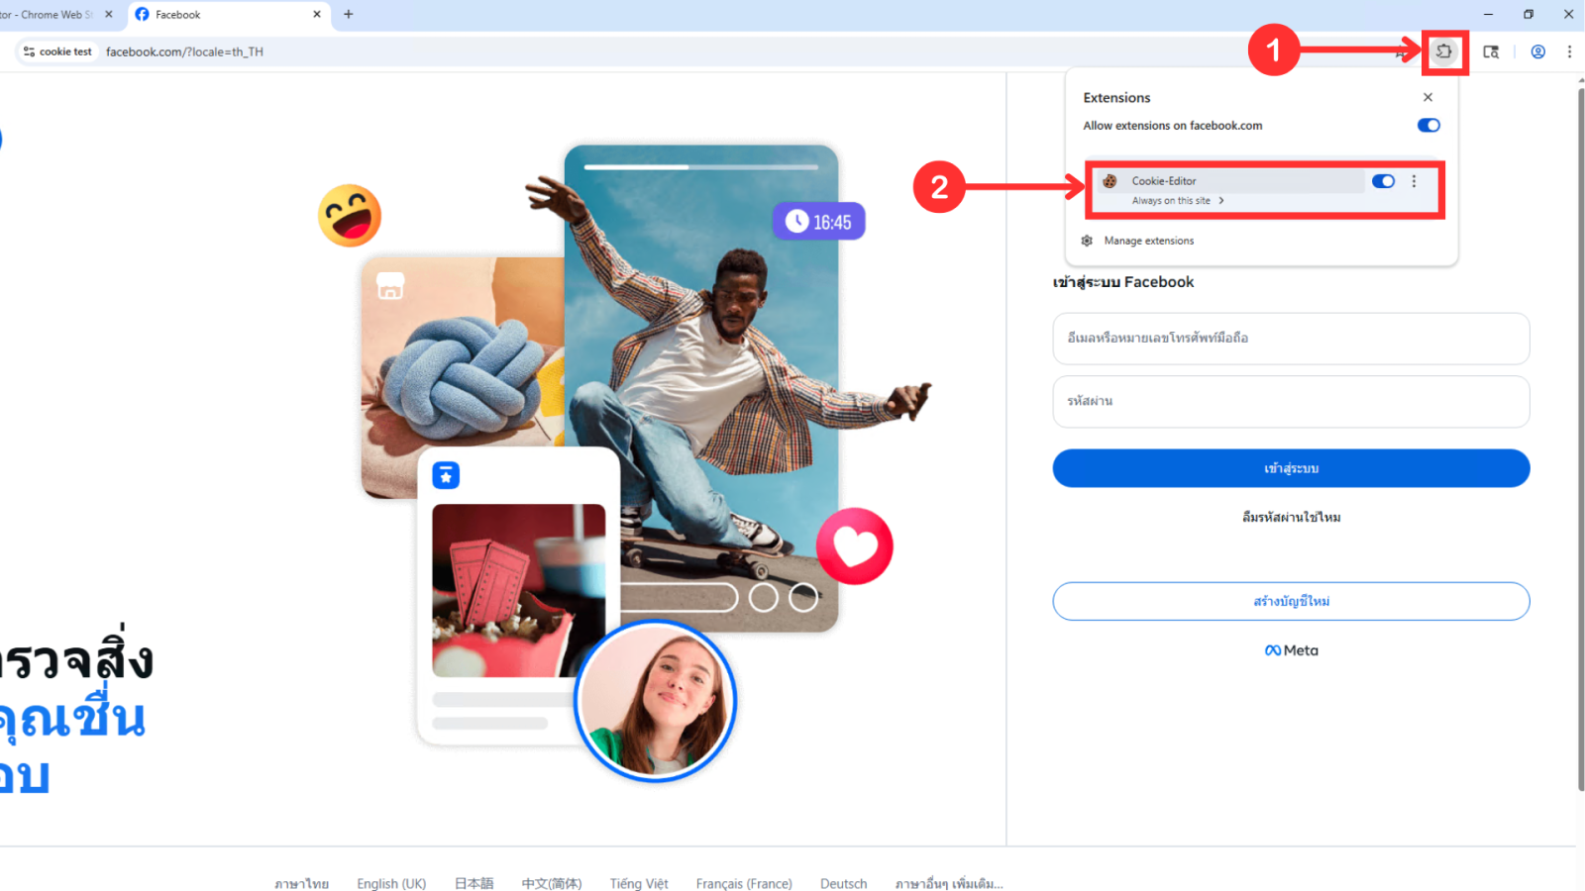Open the Extensions puzzle icon in toolbar
This screenshot has width=1585, height=891.
tap(1444, 51)
